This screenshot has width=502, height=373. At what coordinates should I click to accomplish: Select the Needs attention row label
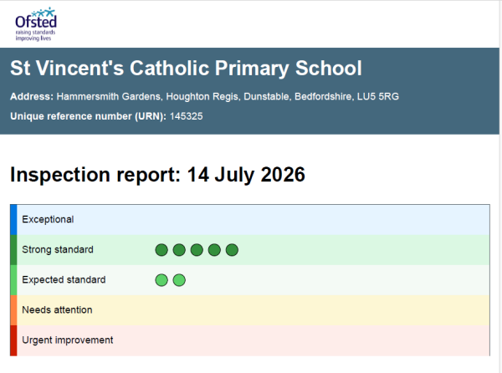pos(57,309)
